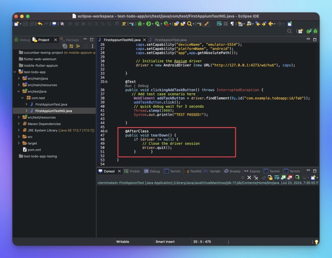Click the tip of the day lightbulb

tap(316, 242)
